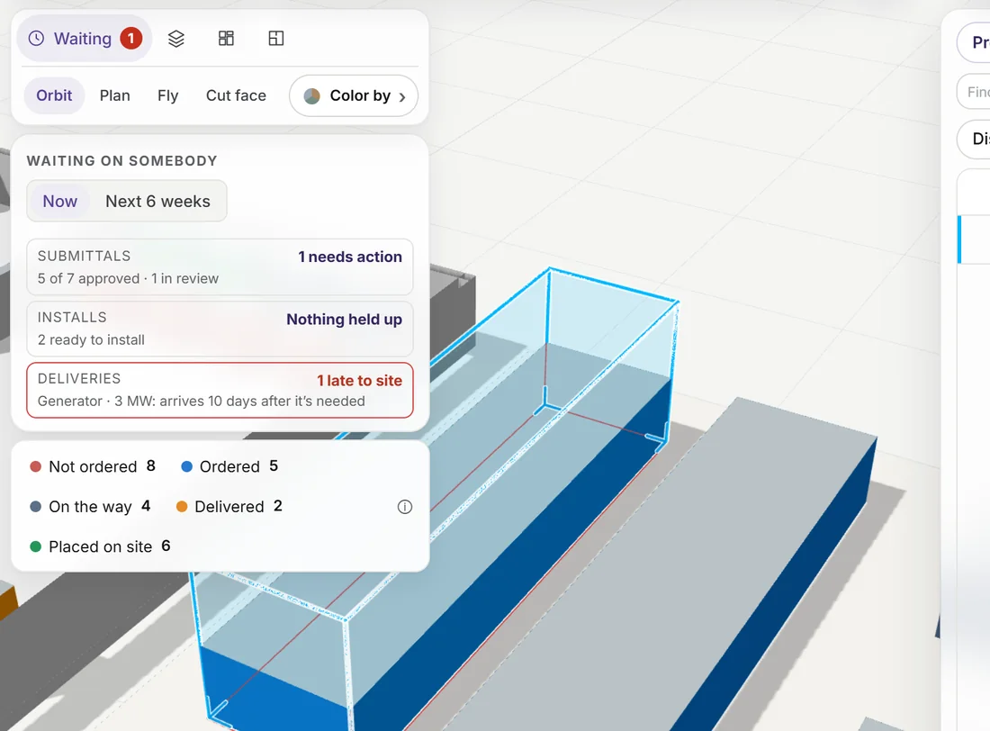Click the 'Nothing held up' text
Image resolution: width=990 pixels, height=731 pixels.
[344, 319]
